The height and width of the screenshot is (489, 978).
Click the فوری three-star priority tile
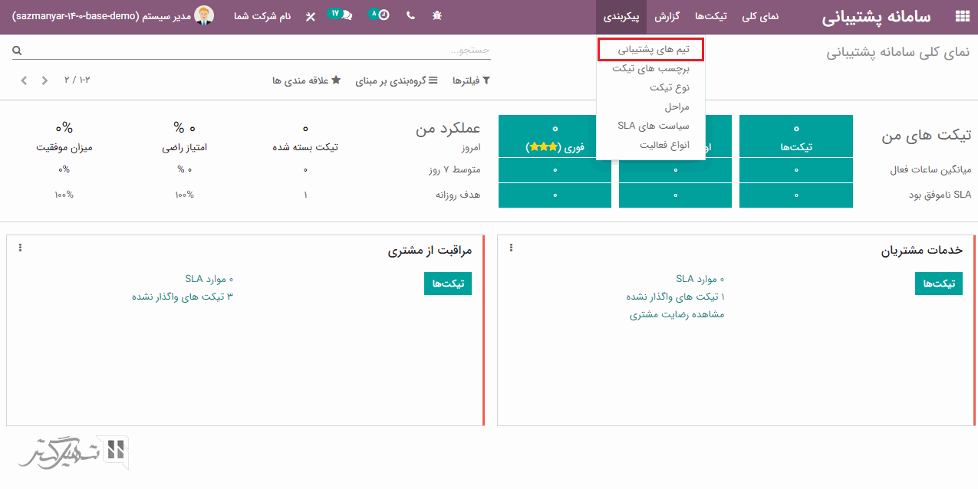555,136
